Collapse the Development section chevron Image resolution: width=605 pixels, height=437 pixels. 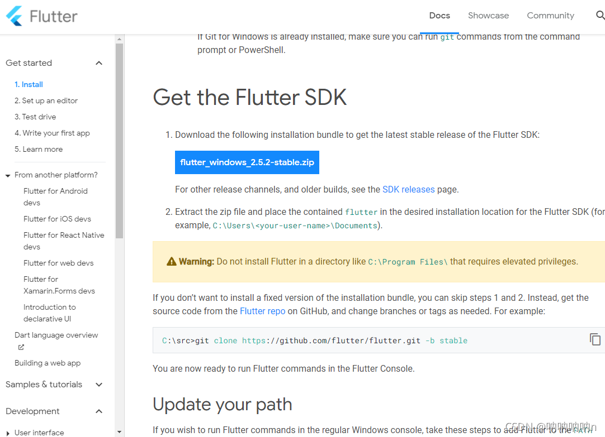point(99,411)
